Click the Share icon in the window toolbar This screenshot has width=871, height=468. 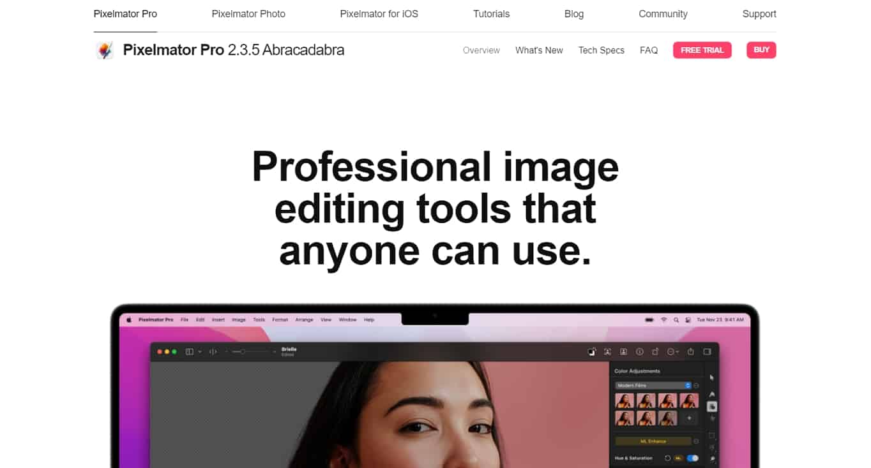[690, 351]
